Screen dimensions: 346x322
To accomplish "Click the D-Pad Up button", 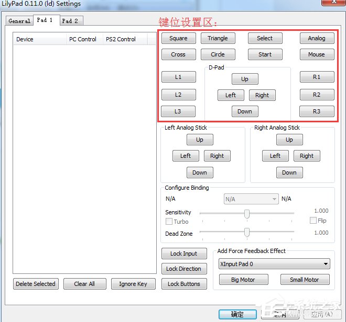I will click(244, 79).
